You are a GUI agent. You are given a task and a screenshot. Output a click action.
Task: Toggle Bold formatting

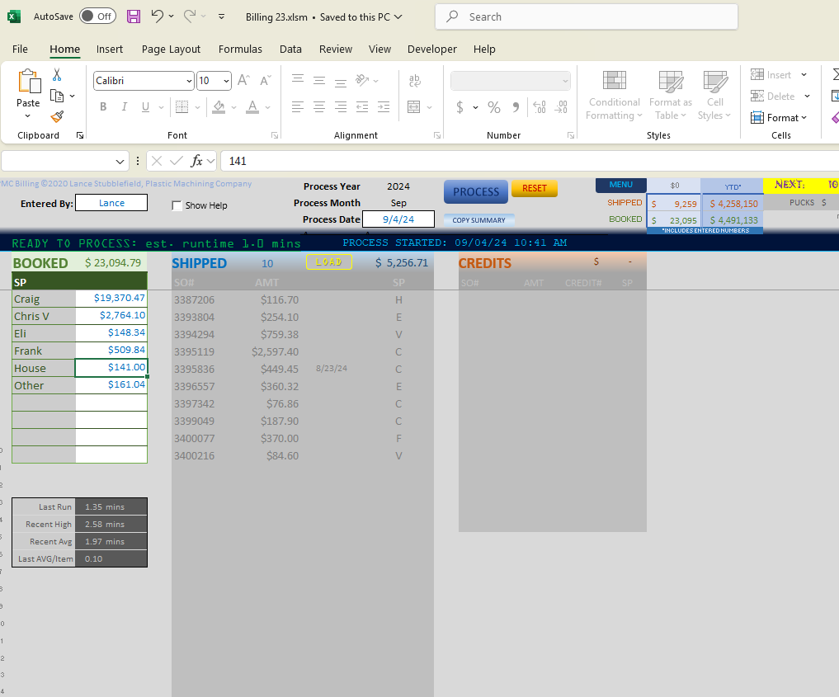pyautogui.click(x=103, y=107)
